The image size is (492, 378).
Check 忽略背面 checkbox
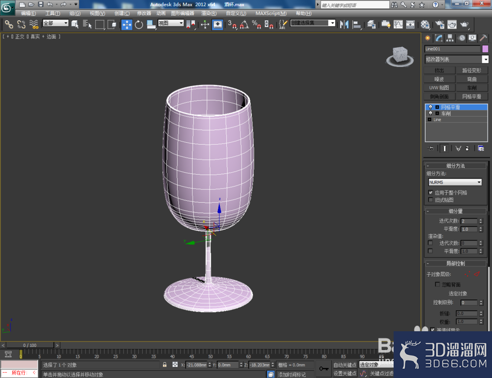437,284
